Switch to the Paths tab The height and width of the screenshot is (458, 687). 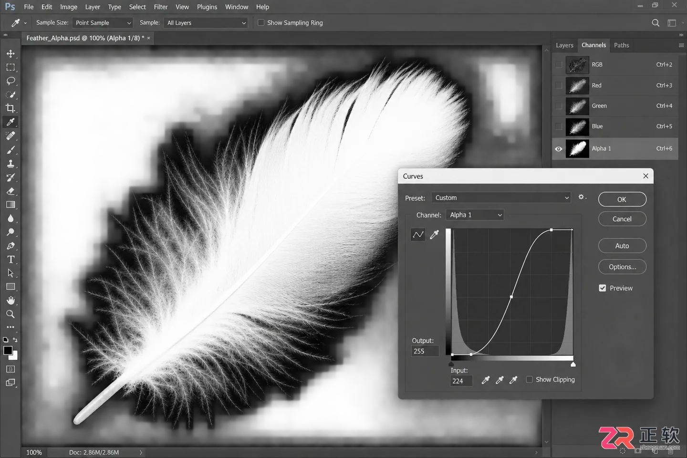pyautogui.click(x=621, y=45)
